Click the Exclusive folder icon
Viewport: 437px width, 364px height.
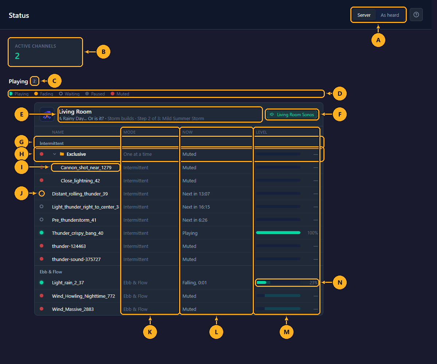62,154
